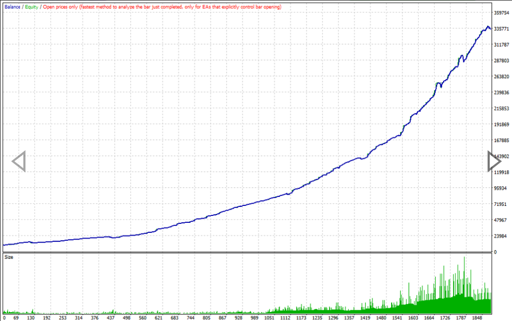This screenshot has width=512, height=321.
Task: Select the 744 x-axis label
Action: click(x=190, y=318)
